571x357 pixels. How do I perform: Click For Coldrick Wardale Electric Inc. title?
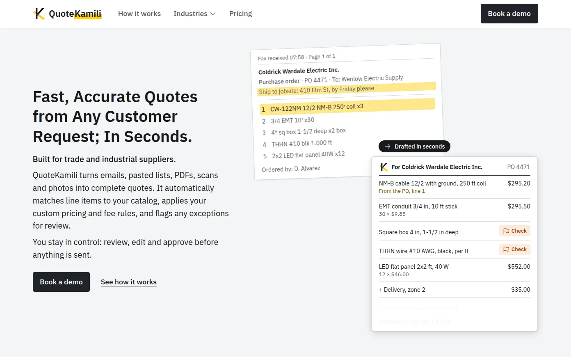click(x=437, y=167)
